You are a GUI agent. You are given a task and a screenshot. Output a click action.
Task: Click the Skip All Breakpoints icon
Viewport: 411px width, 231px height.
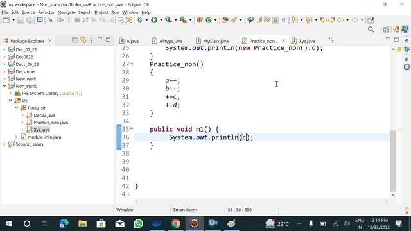pos(51,20)
